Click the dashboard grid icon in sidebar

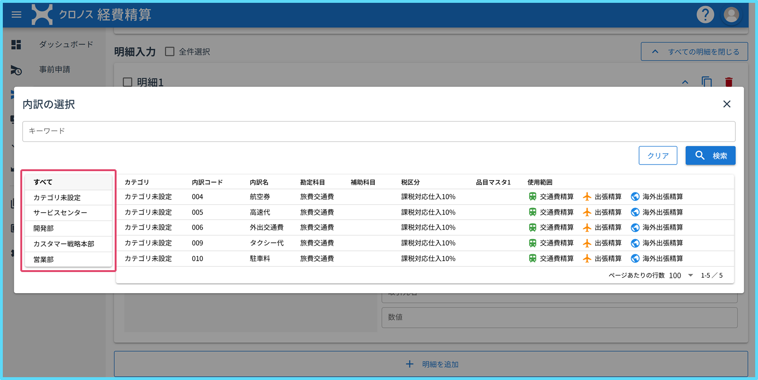tap(17, 44)
